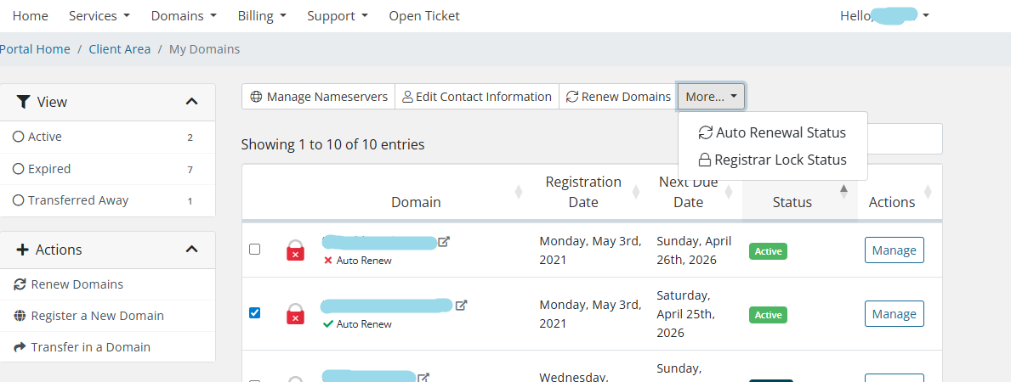1011x382 pixels.
Task: Collapse the Actions panel chevron
Action: pyautogui.click(x=191, y=250)
